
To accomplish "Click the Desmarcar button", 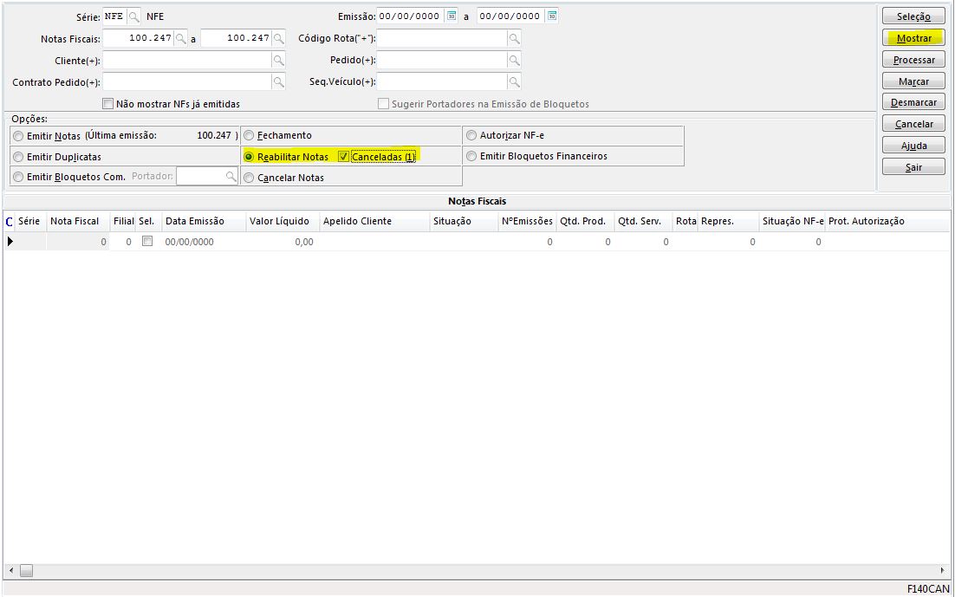I will [913, 102].
